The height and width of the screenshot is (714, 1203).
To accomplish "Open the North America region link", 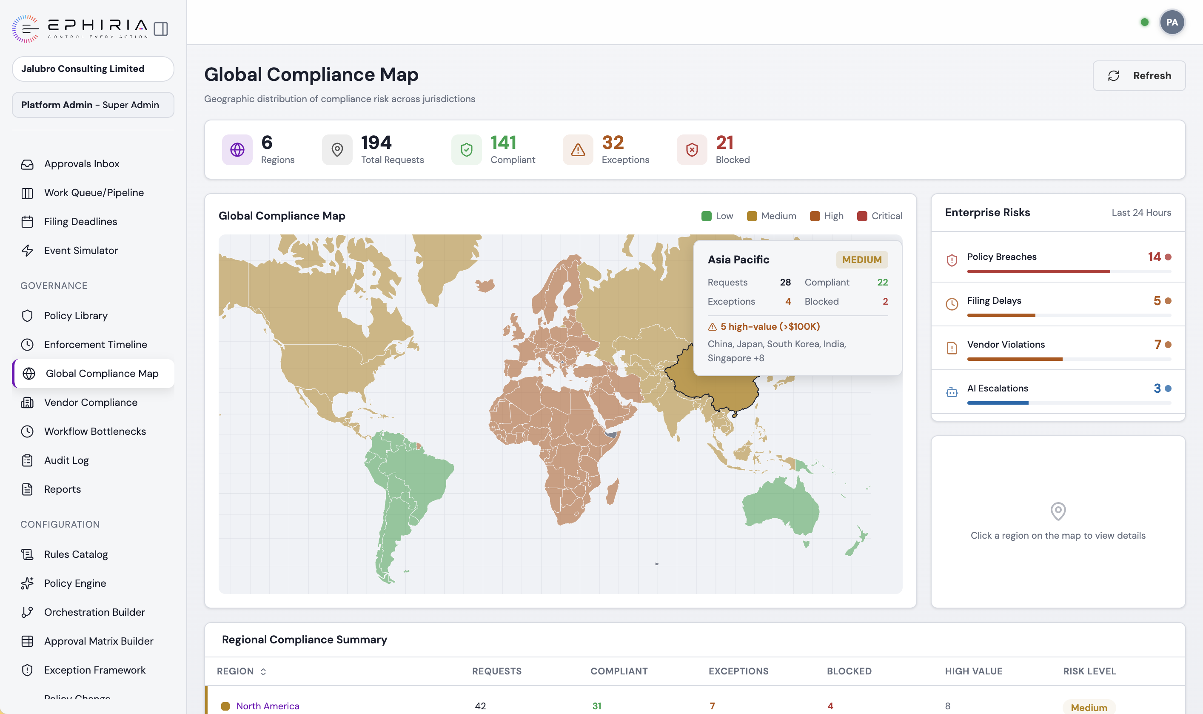I will [268, 706].
